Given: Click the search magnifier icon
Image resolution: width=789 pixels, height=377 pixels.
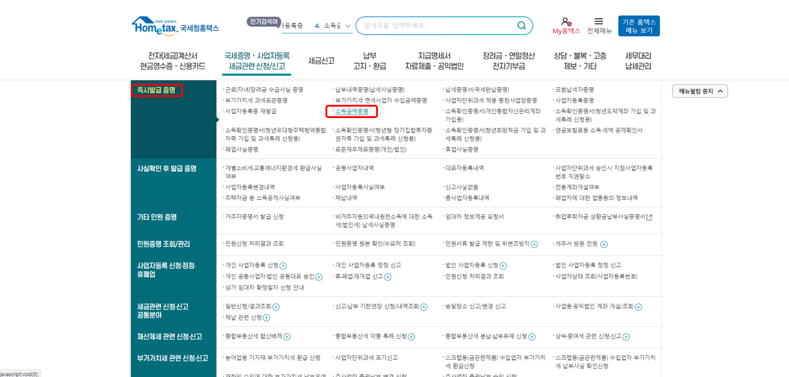Looking at the screenshot, I should [x=521, y=25].
